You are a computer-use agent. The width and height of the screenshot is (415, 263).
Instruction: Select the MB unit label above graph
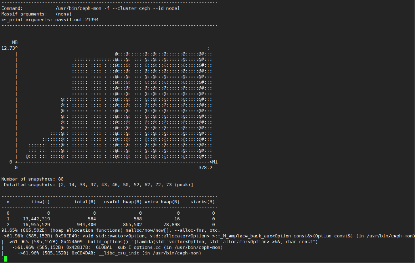click(x=15, y=42)
